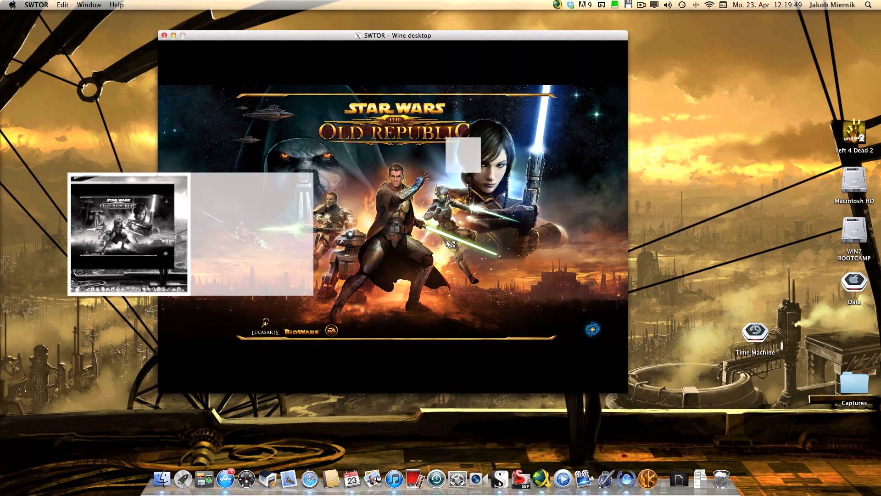Open Time Machine from the Dock
The image size is (881, 496).
point(436,479)
